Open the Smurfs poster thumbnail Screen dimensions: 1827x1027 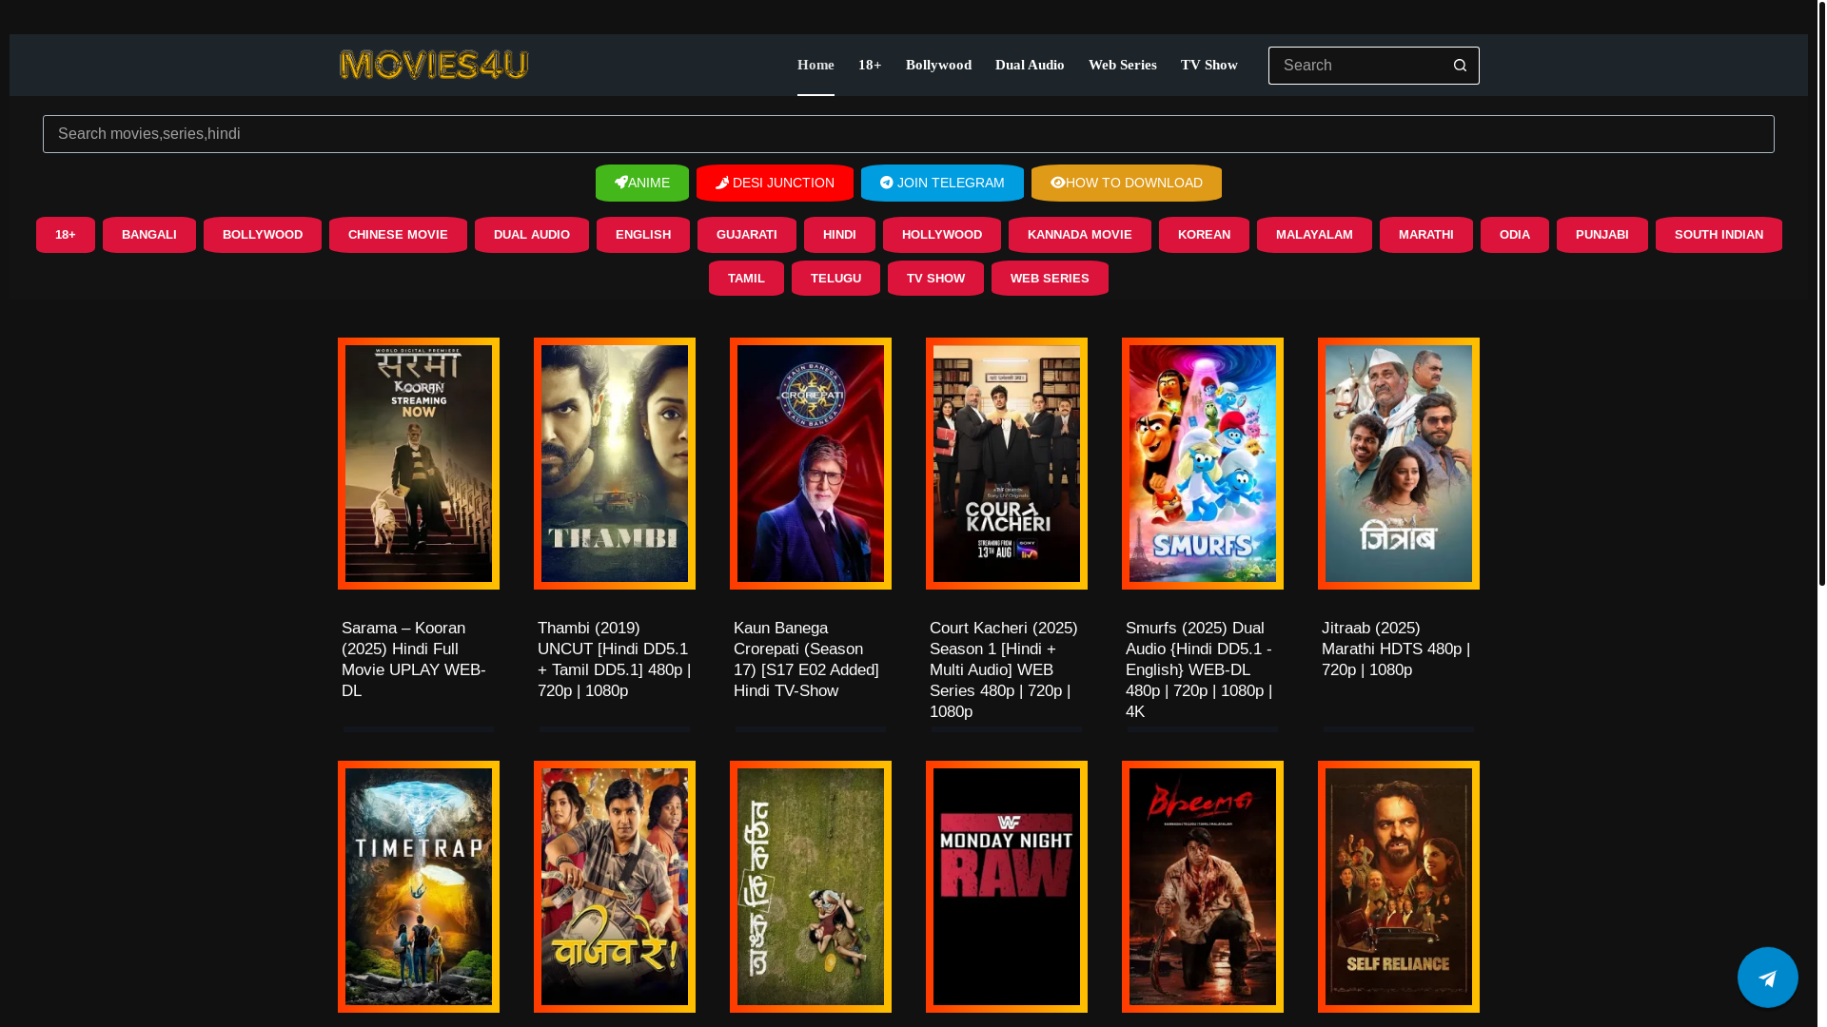click(x=1203, y=463)
